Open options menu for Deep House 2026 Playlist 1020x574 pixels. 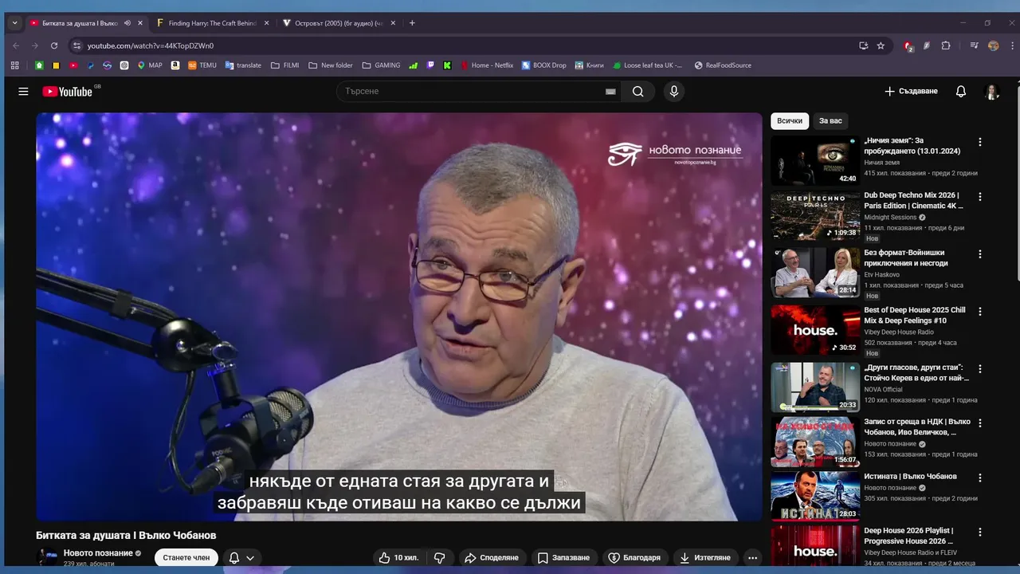coord(980,532)
